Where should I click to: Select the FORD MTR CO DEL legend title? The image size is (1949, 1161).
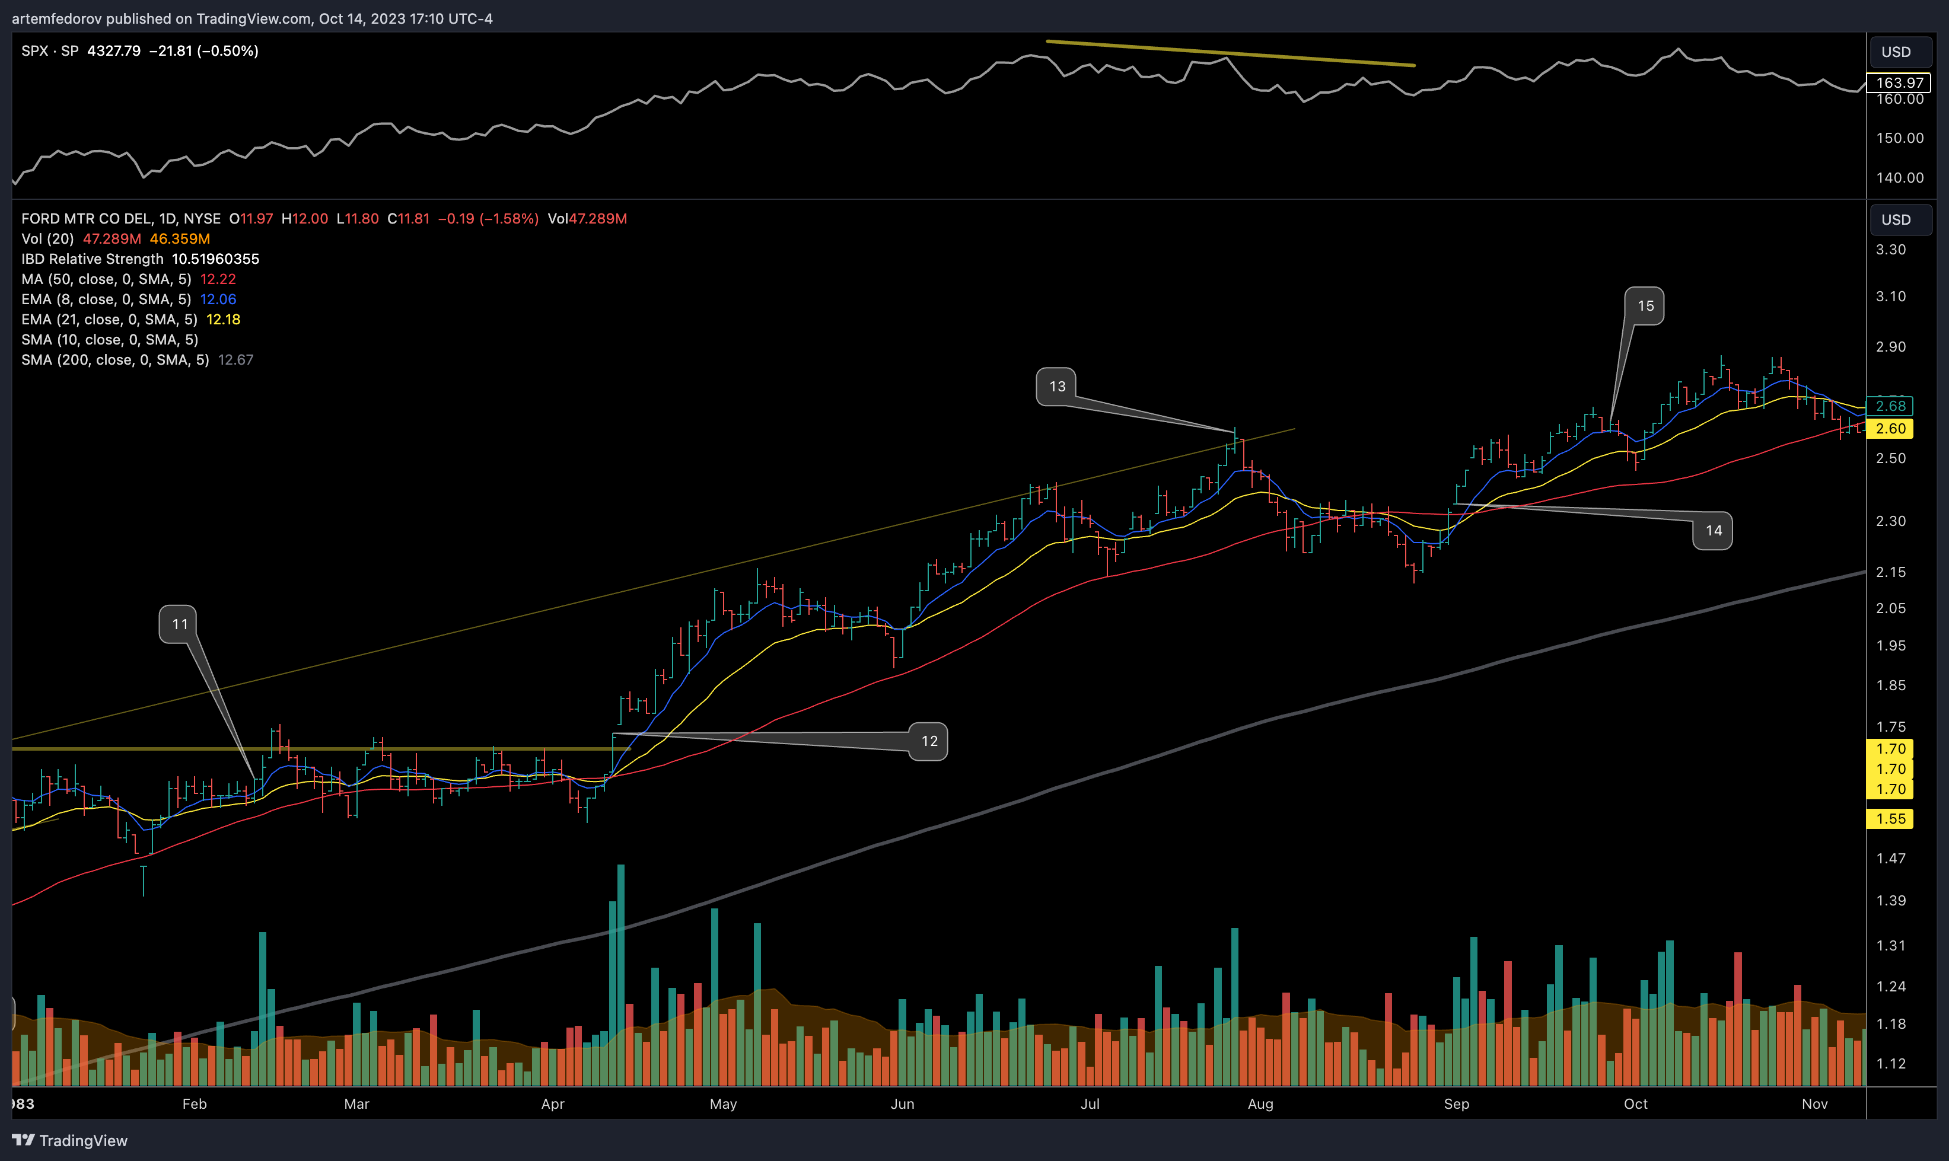(120, 218)
